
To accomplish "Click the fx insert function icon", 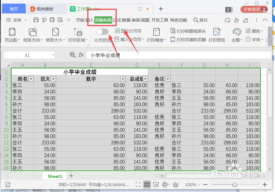I will [81, 55].
